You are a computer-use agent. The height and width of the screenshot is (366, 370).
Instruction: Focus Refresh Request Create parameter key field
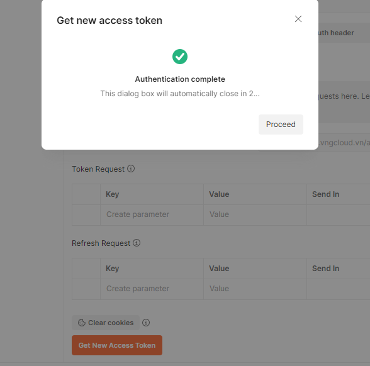pos(152,289)
